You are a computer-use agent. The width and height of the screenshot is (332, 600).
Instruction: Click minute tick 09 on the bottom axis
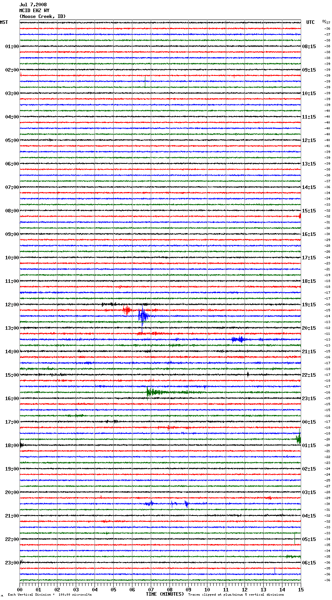tap(188, 589)
